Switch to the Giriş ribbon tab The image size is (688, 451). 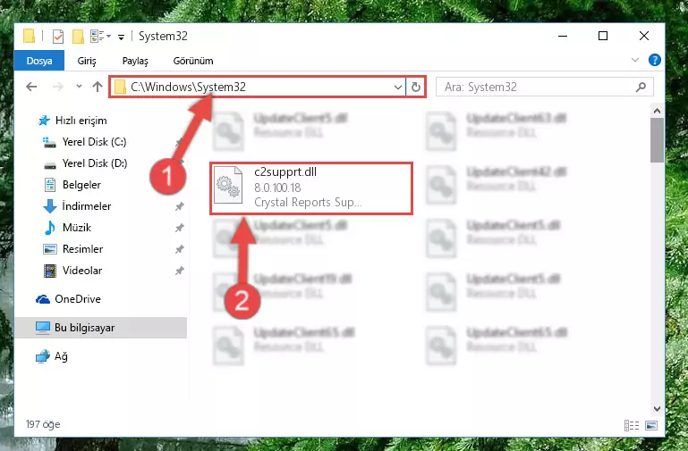point(87,61)
